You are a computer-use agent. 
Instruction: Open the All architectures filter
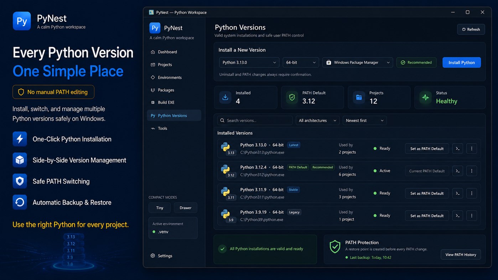317,121
